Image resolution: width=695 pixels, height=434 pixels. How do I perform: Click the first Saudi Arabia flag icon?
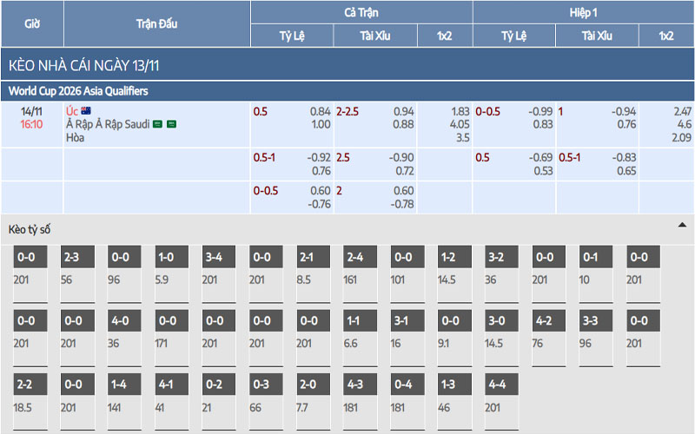tap(157, 124)
